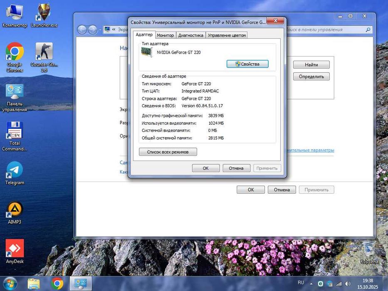388x291 pixels.
Task: Click the 3839 МБ graphics memory value
Action: pyautogui.click(x=216, y=116)
